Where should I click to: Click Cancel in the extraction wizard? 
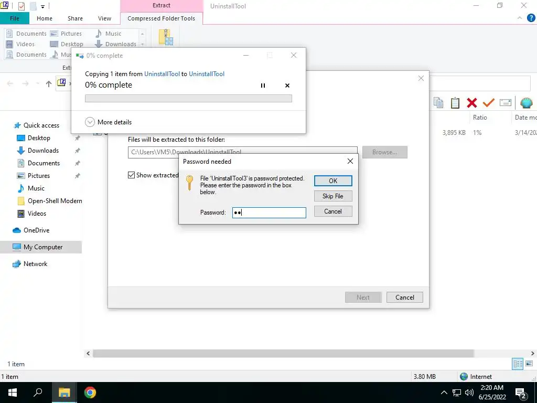pos(404,297)
